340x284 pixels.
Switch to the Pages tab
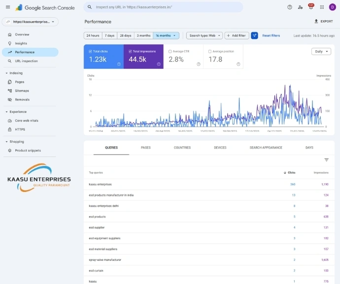pos(146,148)
